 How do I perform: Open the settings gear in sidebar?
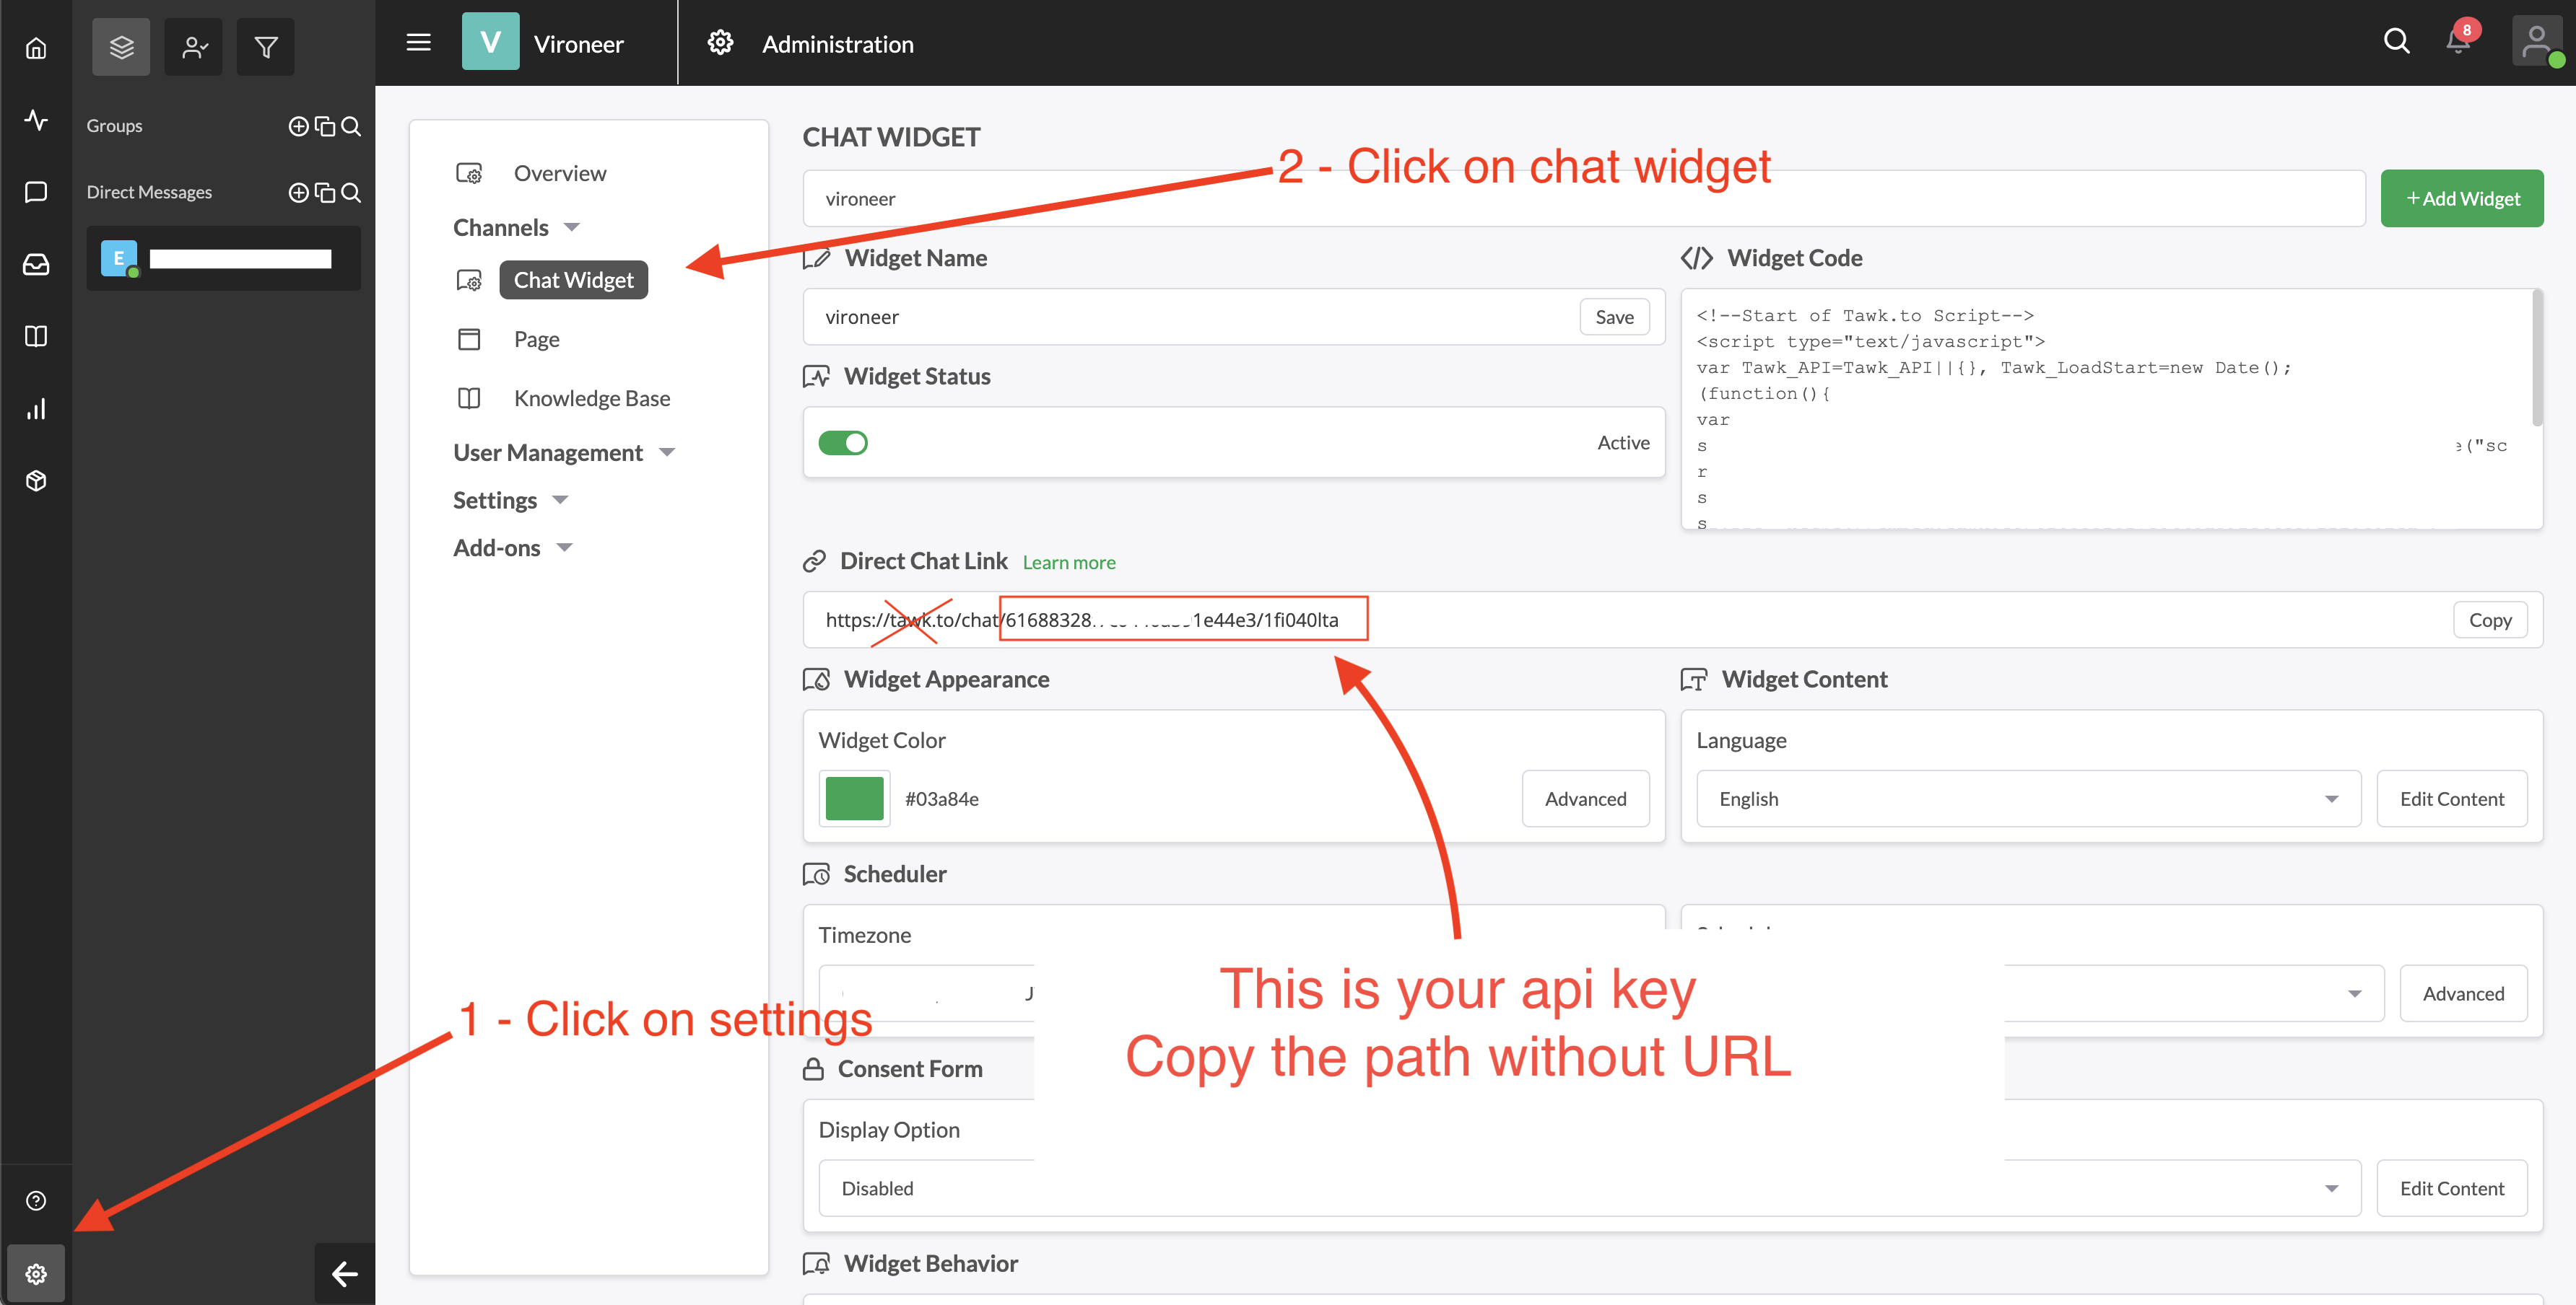pos(36,1273)
